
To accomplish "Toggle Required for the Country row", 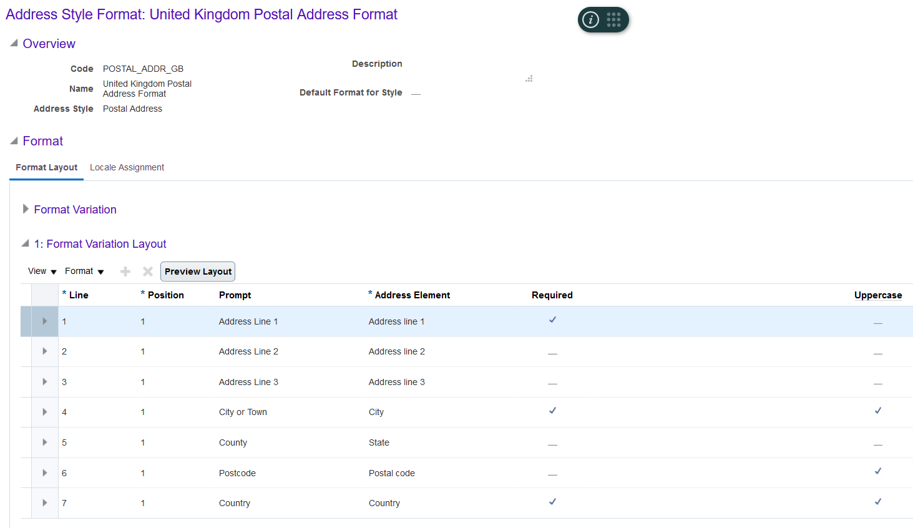I will point(552,502).
